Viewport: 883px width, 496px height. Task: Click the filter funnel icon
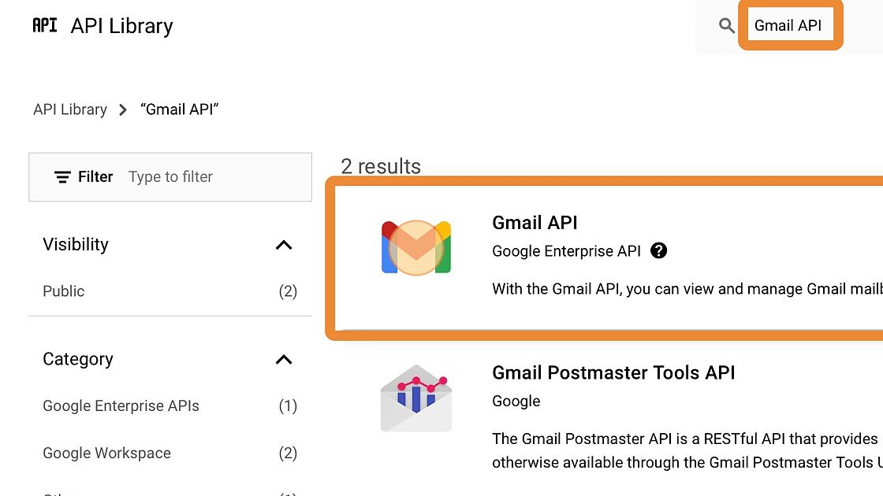click(x=62, y=176)
